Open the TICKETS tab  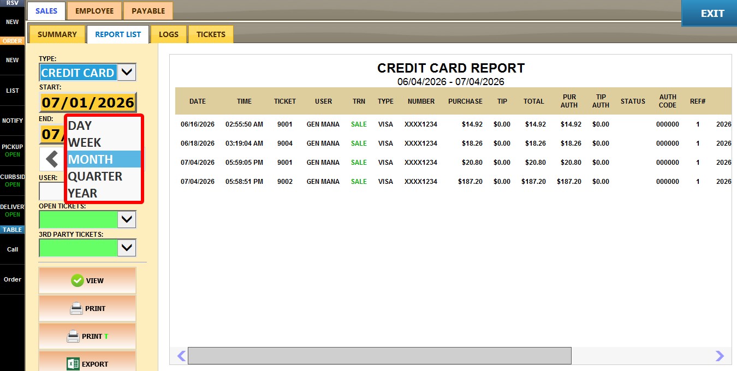[x=211, y=34]
